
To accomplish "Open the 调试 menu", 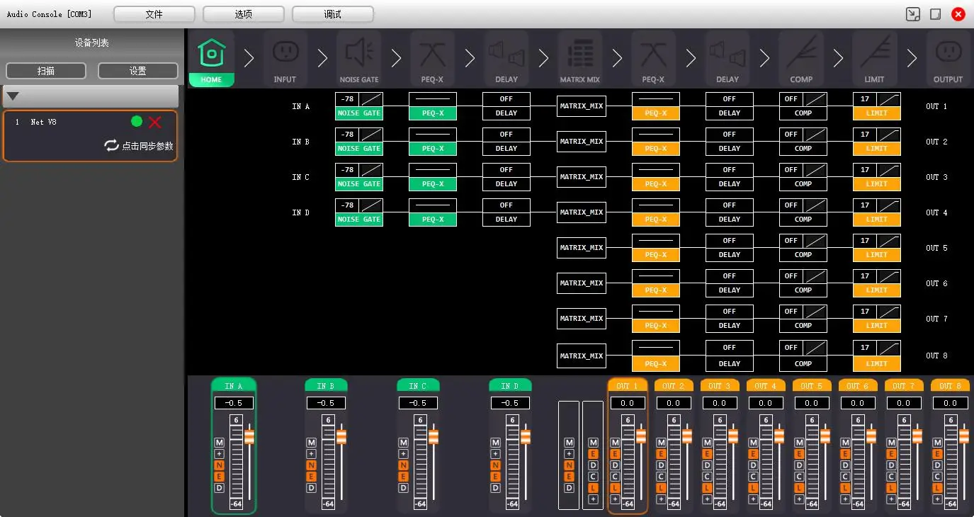I will (332, 14).
